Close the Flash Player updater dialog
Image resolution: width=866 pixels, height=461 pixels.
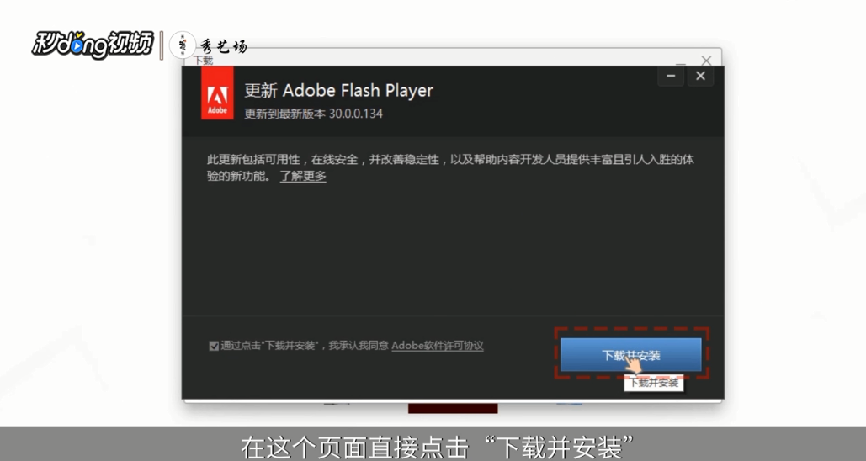coord(700,77)
